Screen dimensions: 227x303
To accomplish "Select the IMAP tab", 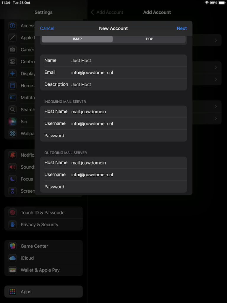I will (77, 39).
